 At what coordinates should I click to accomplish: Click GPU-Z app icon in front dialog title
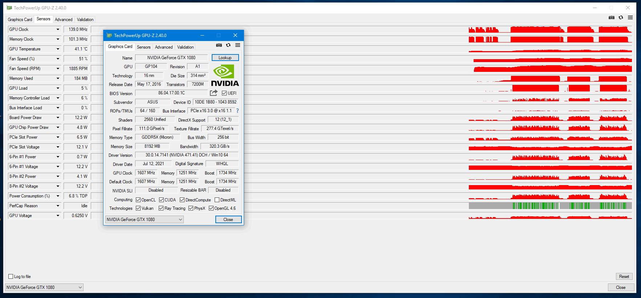pyautogui.click(x=109, y=35)
